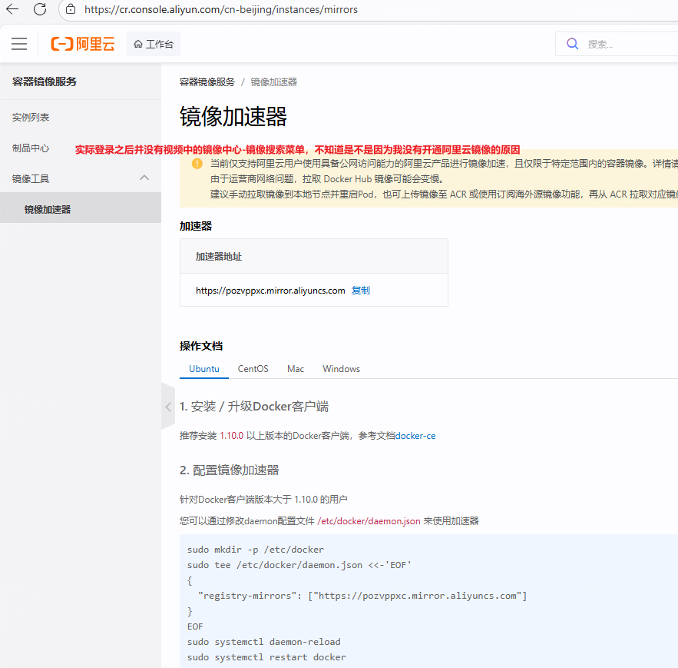678x668 pixels.
Task: Click the 'sudo tee /etc/docker/daemon.json' code line
Action: tap(299, 565)
